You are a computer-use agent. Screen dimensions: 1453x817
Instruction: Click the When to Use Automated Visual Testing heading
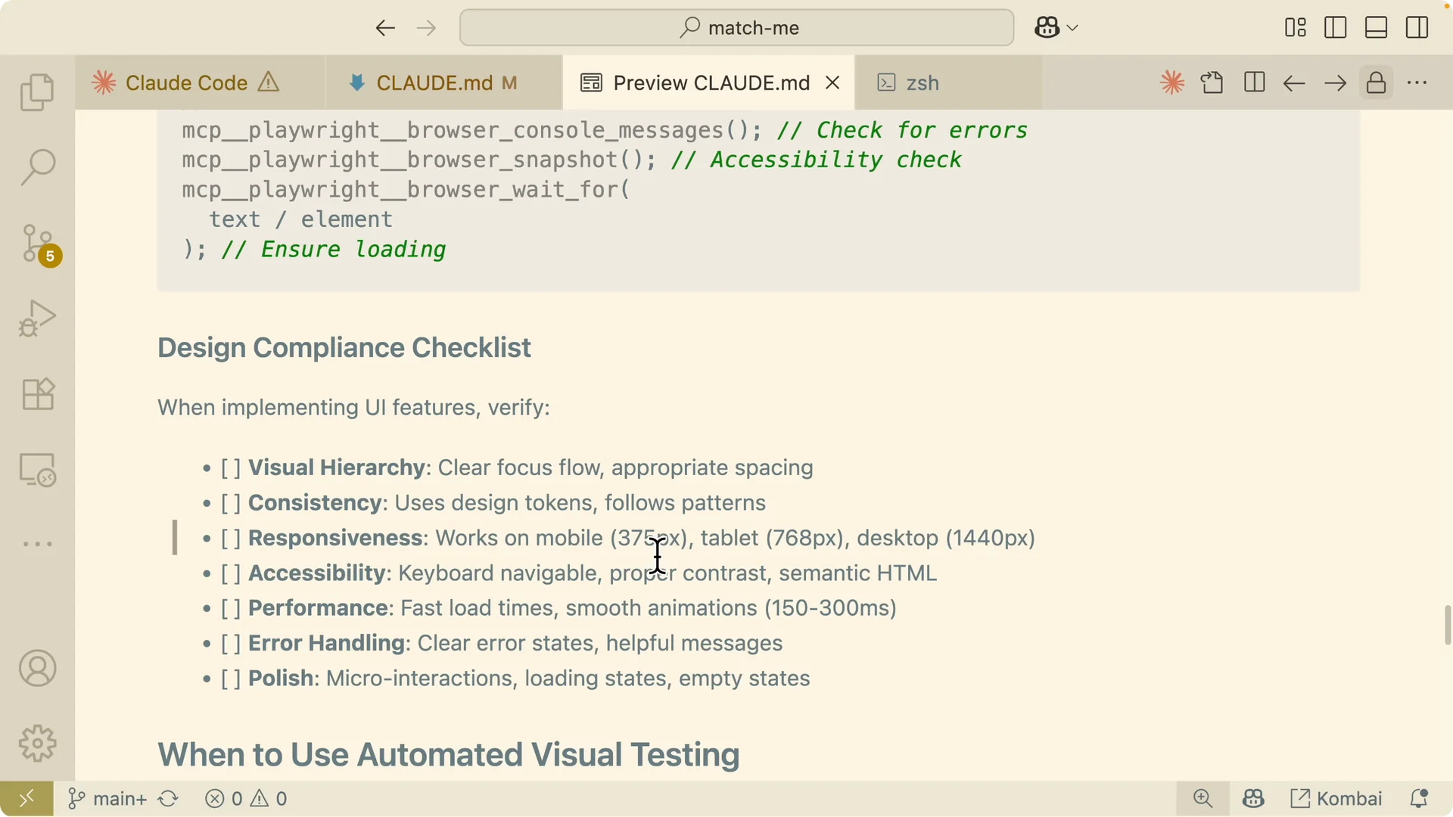(x=449, y=755)
